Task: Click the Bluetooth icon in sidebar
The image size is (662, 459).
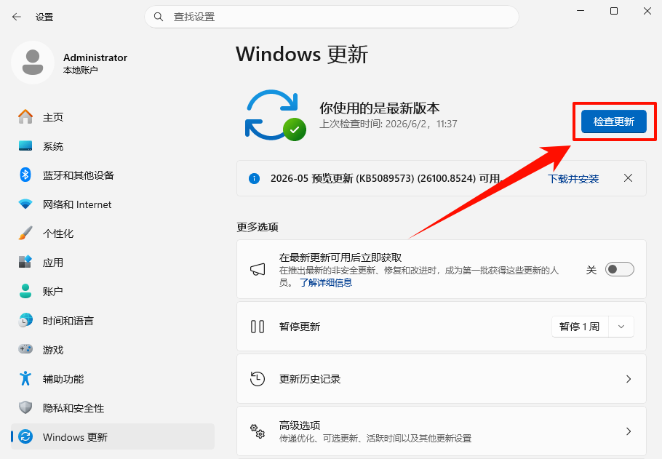Action: click(25, 175)
